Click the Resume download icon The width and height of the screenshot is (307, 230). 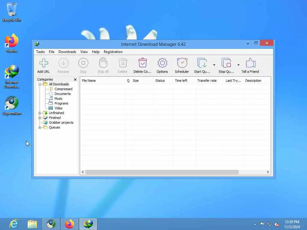tap(64, 63)
